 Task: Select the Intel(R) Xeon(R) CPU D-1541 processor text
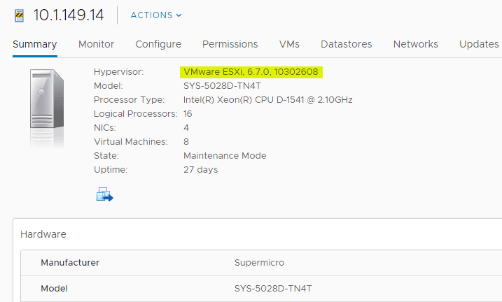click(x=267, y=100)
